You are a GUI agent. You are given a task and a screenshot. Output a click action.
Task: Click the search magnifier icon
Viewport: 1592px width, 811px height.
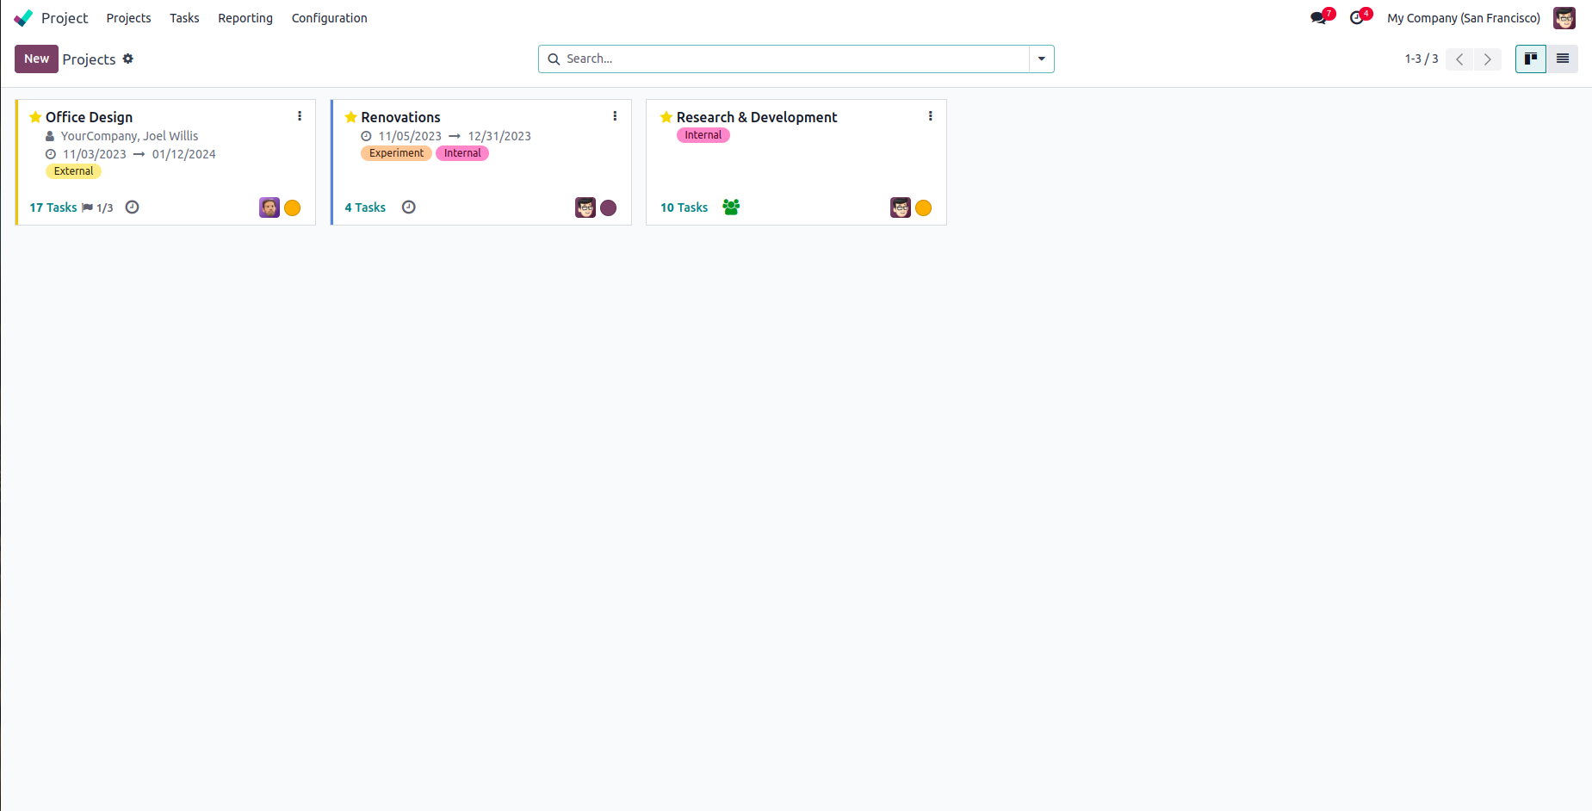click(554, 59)
